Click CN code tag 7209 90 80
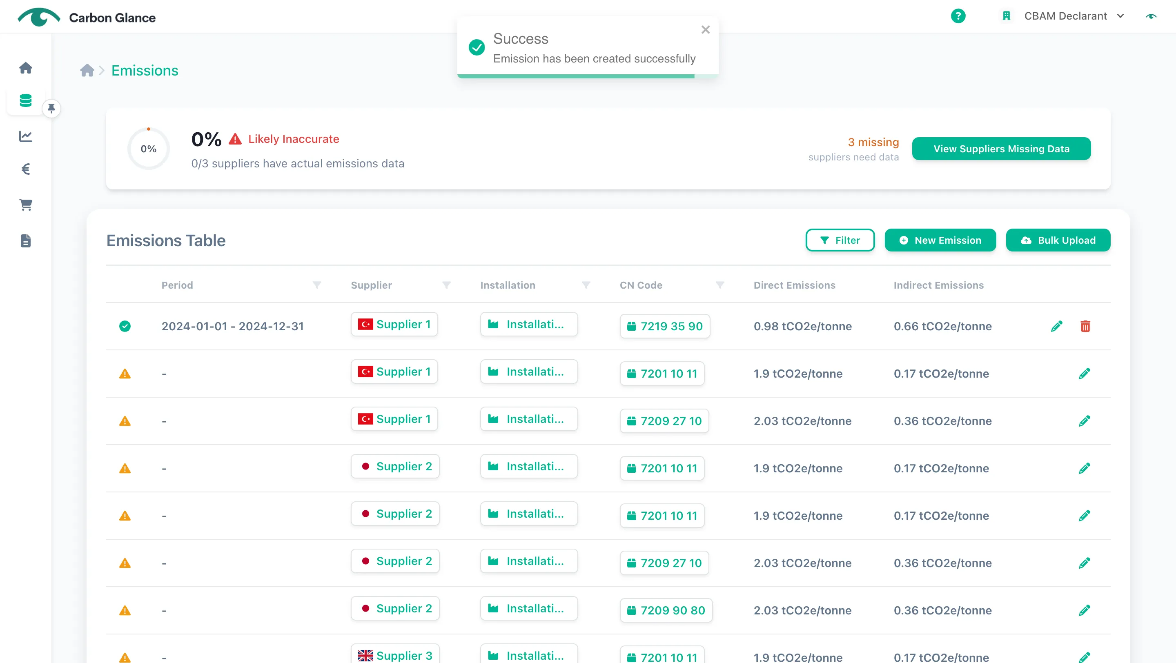The width and height of the screenshot is (1176, 663). click(666, 610)
